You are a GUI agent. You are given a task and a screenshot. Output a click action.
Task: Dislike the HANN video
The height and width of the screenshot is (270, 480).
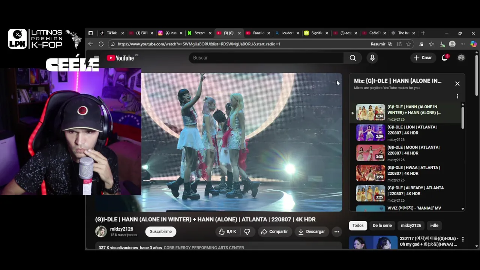[x=247, y=232]
